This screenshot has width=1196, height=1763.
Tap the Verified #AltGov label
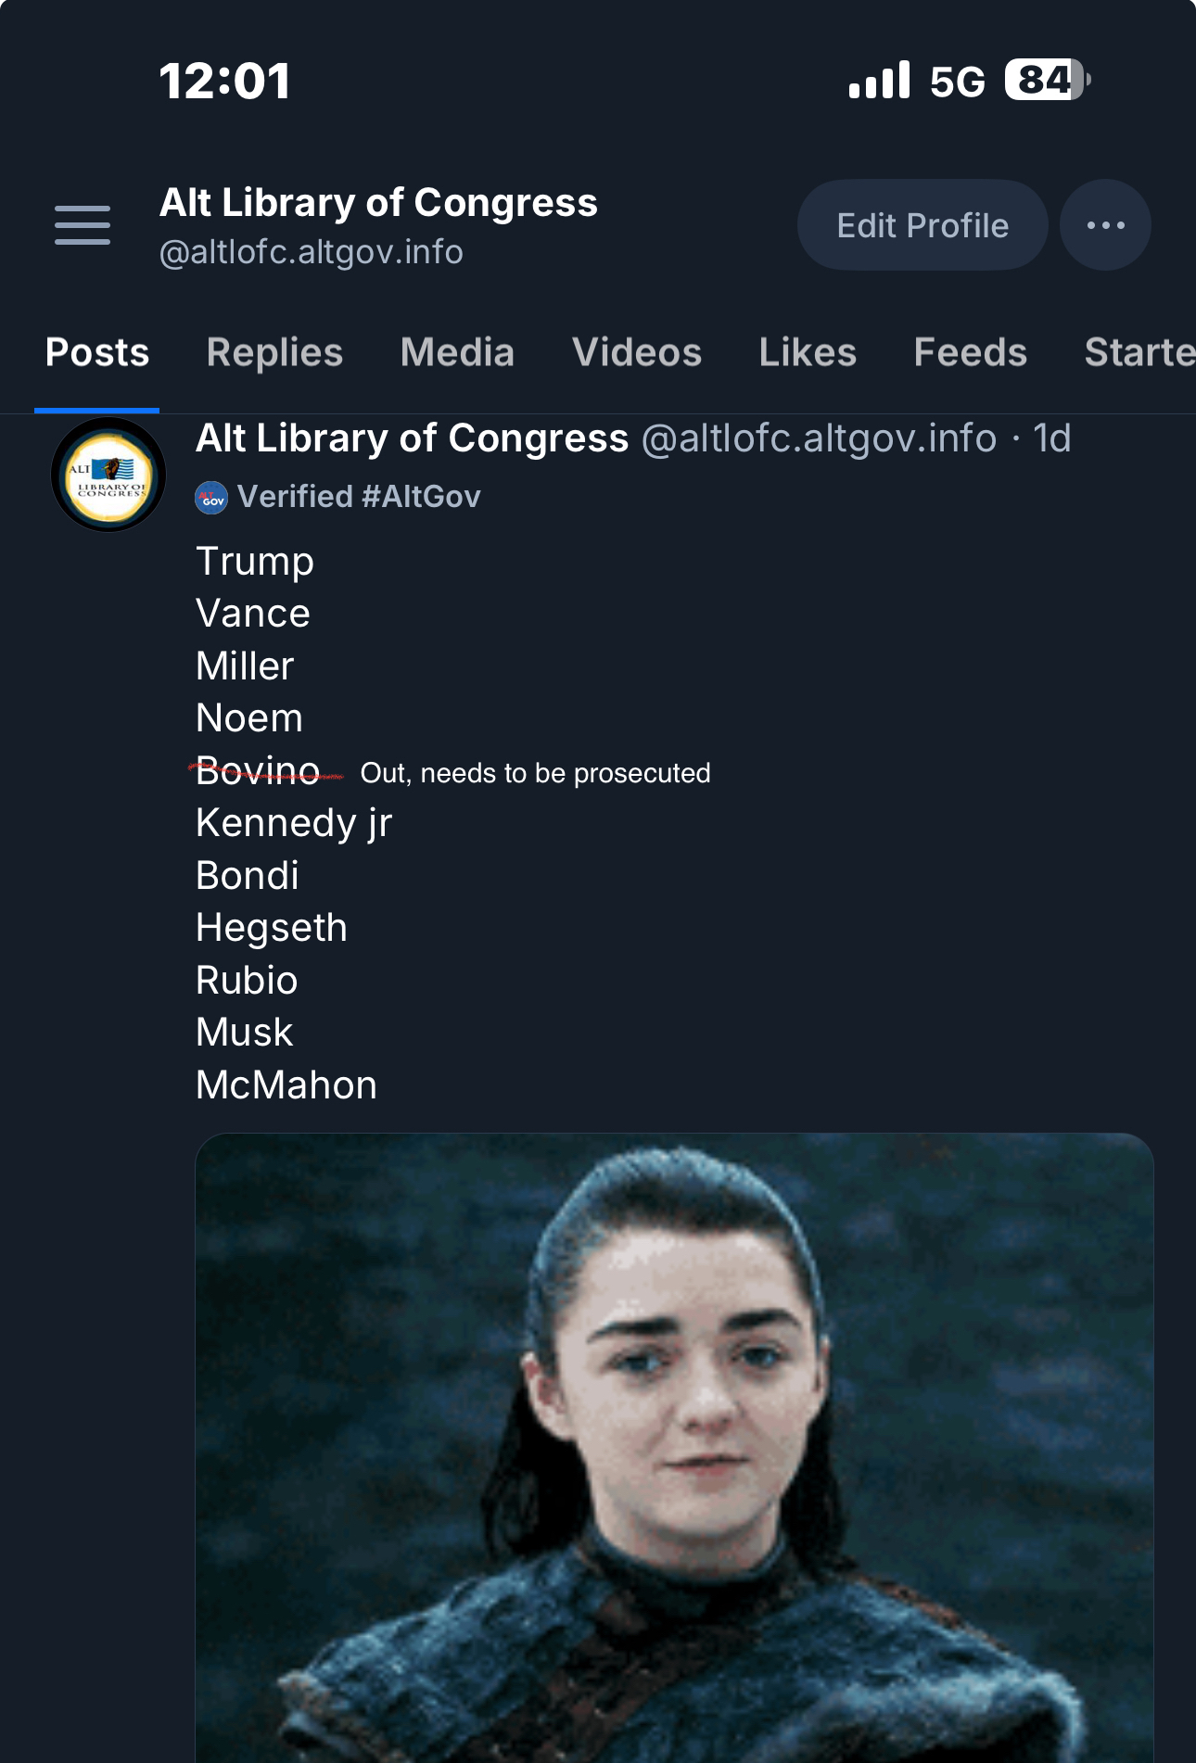tap(359, 497)
